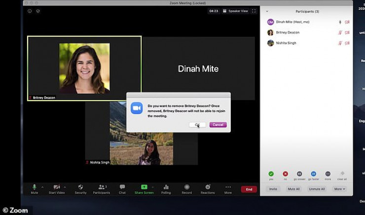Click the red 'no' feedback icon
This screenshot has width=365, height=215.
pos(285,174)
